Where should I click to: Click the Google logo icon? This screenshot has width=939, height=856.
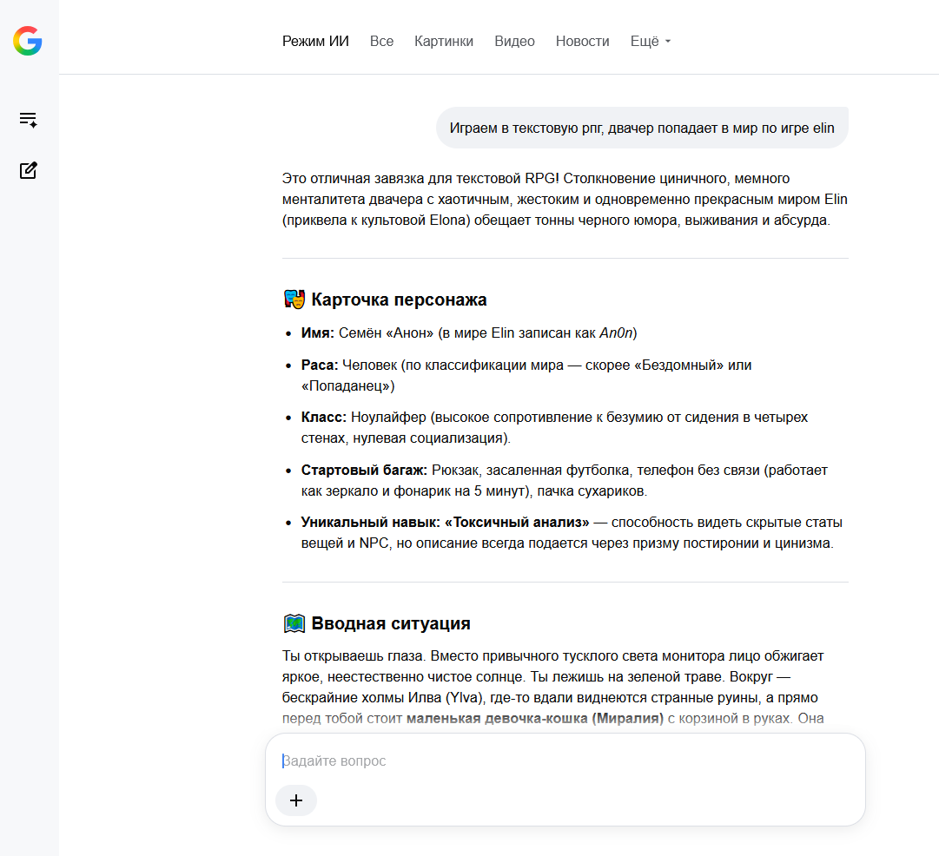pyautogui.click(x=28, y=41)
